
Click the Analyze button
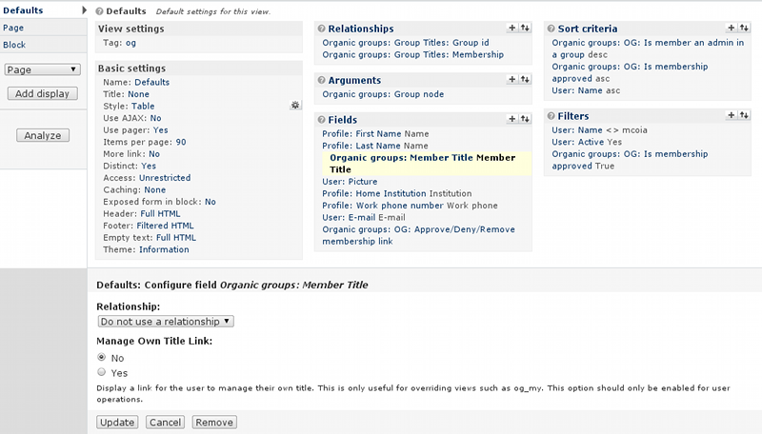[43, 135]
